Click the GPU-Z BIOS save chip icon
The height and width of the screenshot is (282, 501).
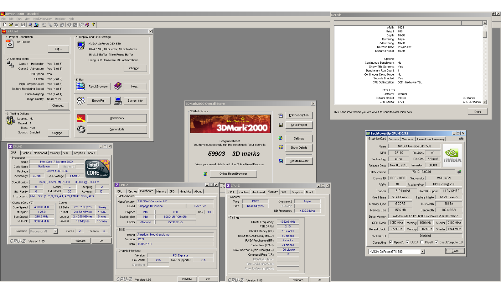coord(459,172)
